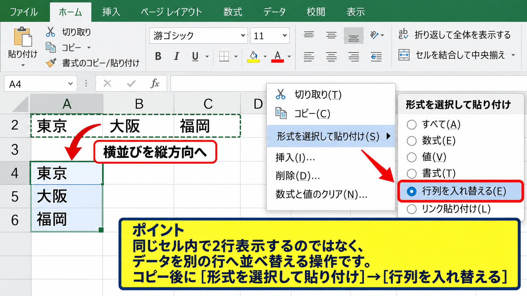Screen dimensions: 527x296
Task: Open the font name dropdown 游ゴシック
Action: pyautogui.click(x=243, y=36)
